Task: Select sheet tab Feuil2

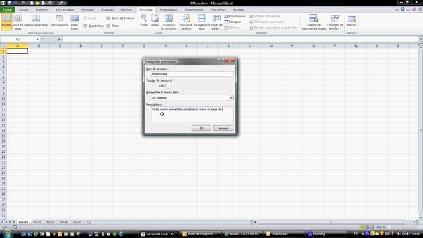Action: (x=37, y=222)
